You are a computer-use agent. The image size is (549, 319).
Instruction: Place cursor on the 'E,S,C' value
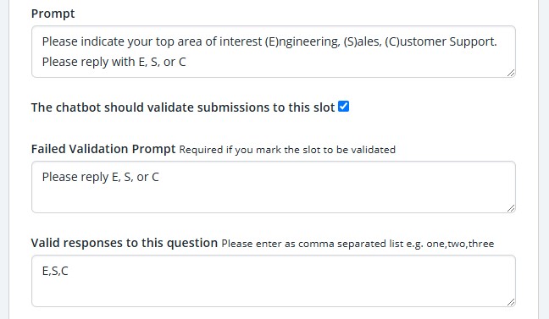point(55,271)
